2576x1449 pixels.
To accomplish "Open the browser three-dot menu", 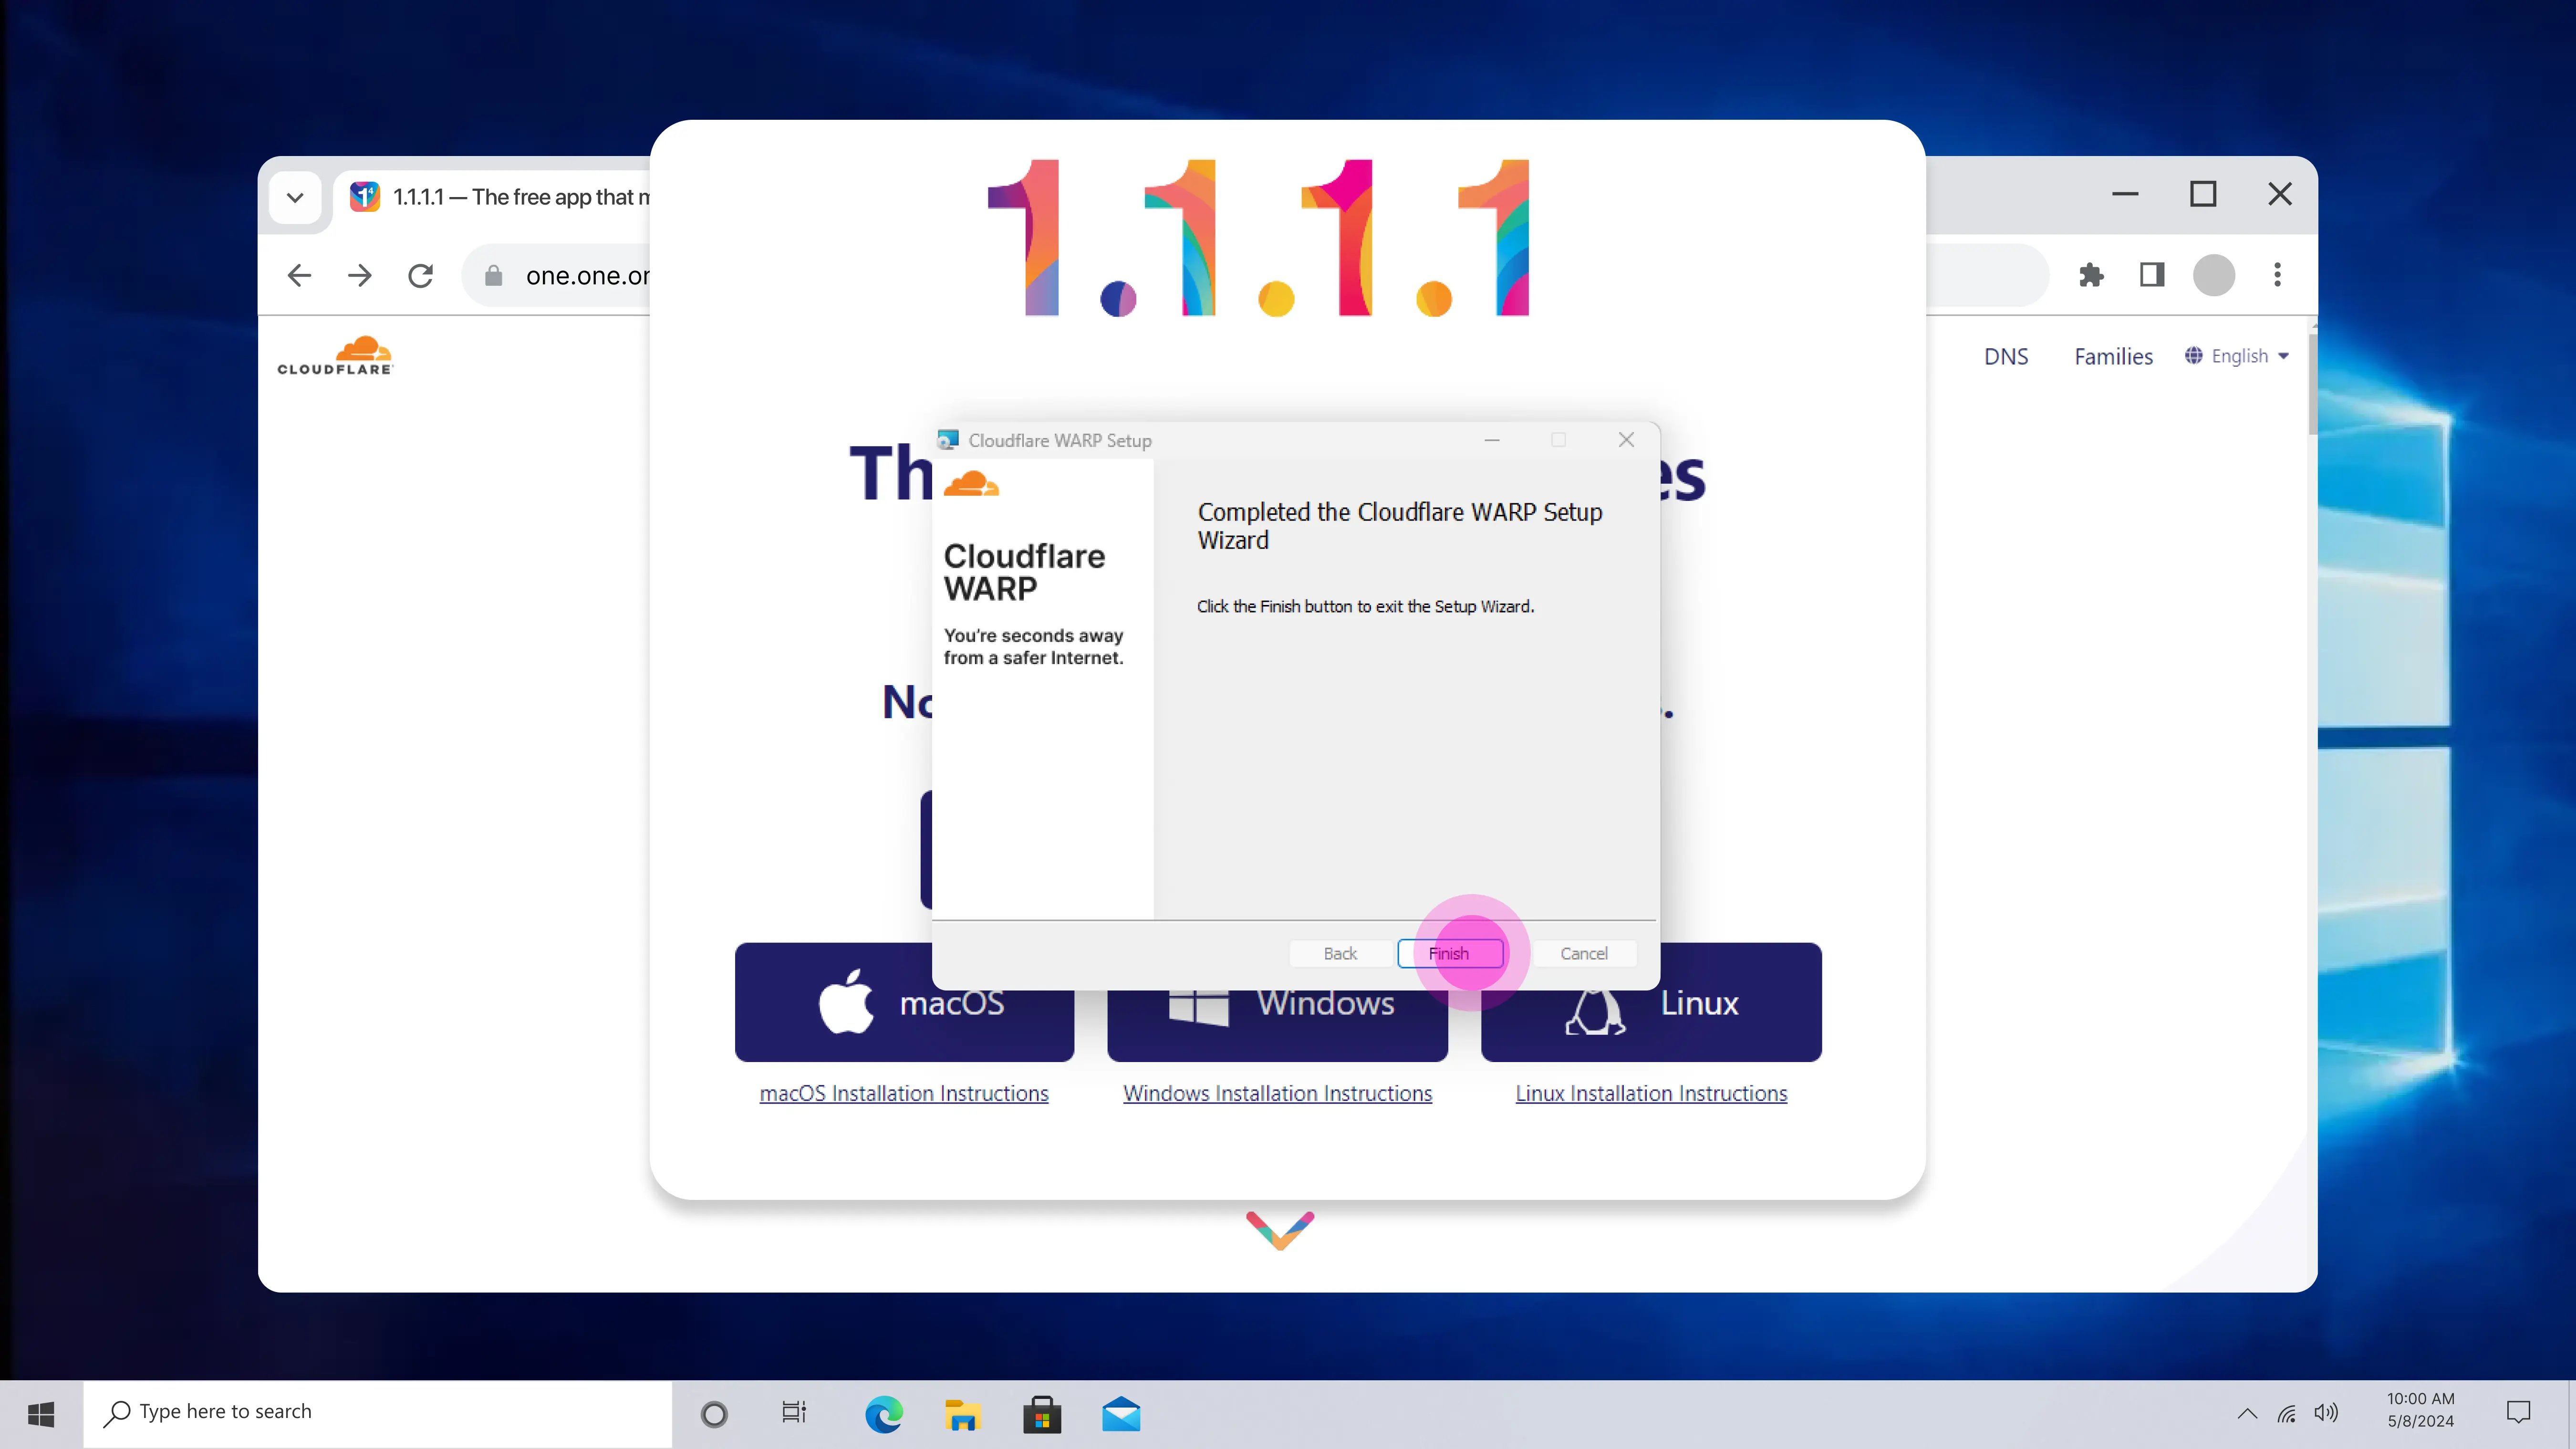I will pos(2278,275).
